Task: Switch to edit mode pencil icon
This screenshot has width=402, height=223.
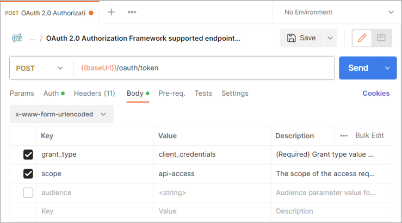Action: point(362,38)
